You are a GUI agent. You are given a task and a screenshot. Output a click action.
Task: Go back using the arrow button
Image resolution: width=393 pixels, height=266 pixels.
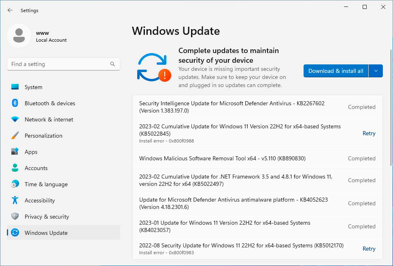pyautogui.click(x=10, y=10)
